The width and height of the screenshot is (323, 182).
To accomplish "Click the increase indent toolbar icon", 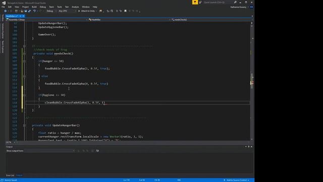I will (112, 11).
